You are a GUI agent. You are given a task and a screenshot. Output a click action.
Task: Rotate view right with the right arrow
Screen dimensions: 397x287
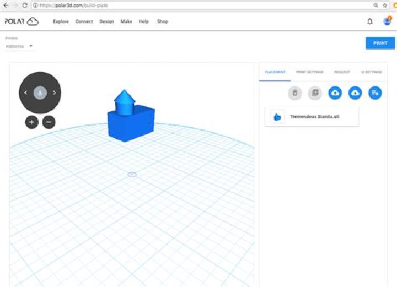pyautogui.click(x=54, y=93)
